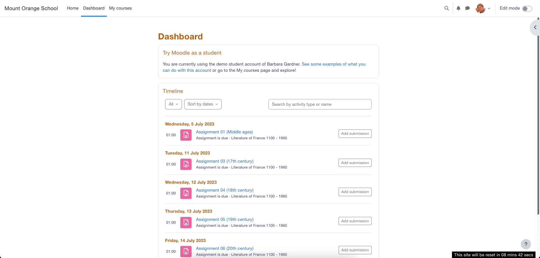The width and height of the screenshot is (540, 258).
Task: Add submission for Assignment 04
Action: coord(355,192)
